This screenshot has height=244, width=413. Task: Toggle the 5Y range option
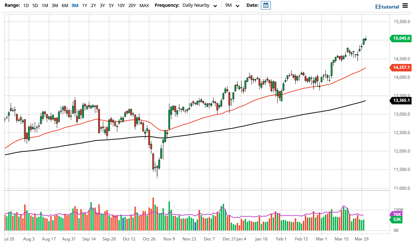(x=111, y=5)
